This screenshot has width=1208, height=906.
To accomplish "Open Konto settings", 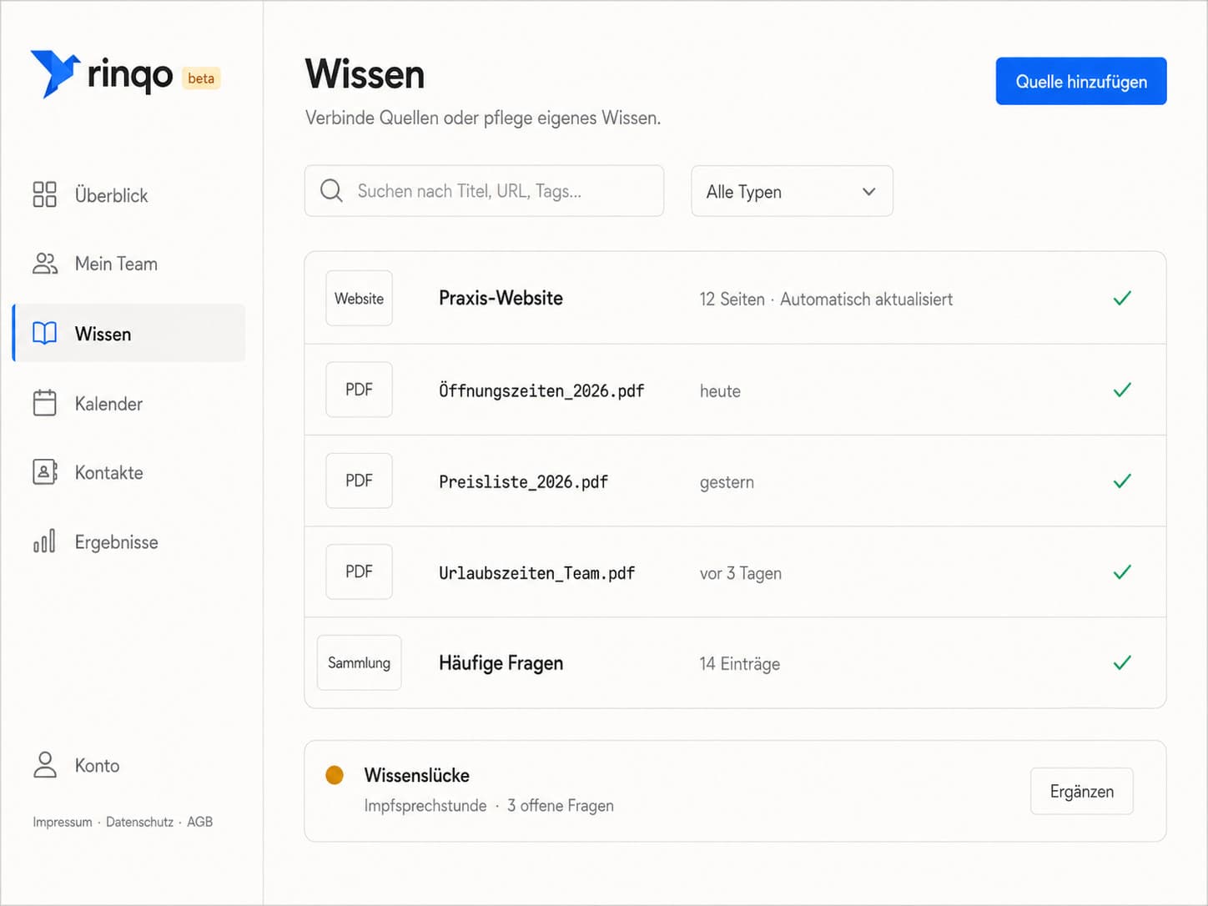I will coord(77,765).
